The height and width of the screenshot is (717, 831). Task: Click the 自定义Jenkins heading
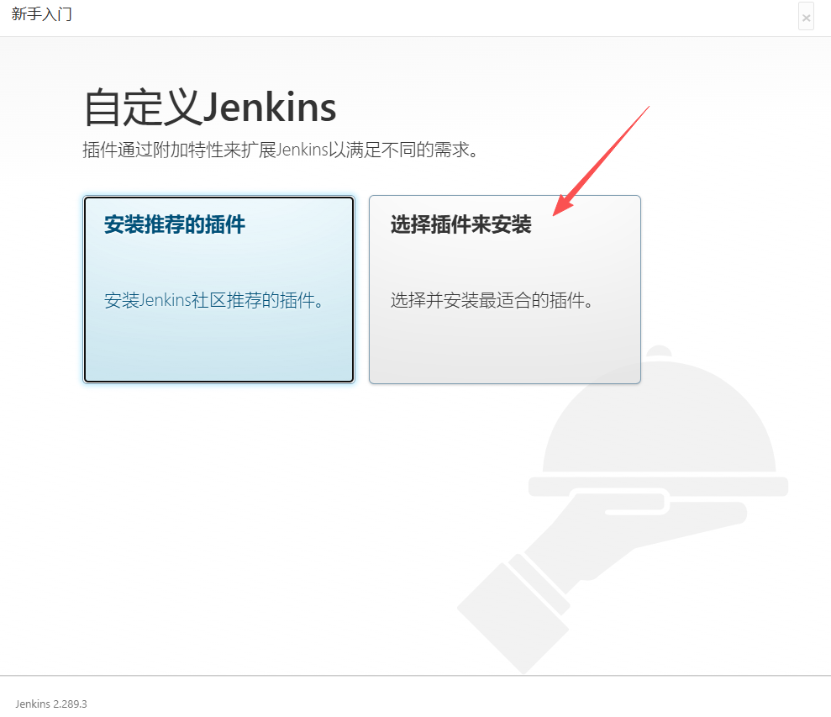click(210, 108)
